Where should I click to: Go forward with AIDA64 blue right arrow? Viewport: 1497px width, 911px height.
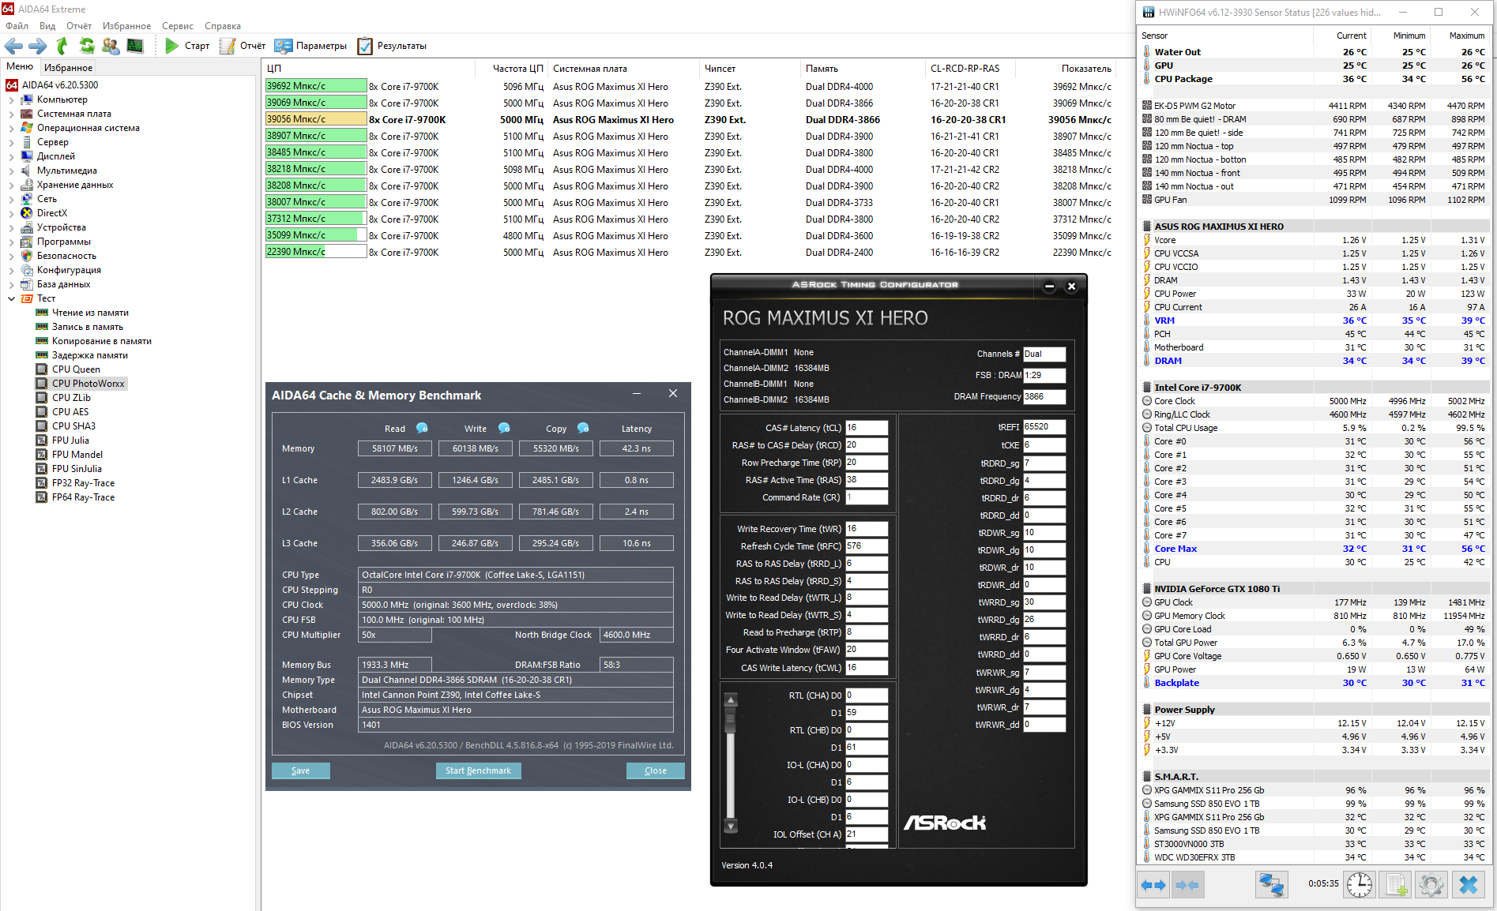tap(37, 46)
